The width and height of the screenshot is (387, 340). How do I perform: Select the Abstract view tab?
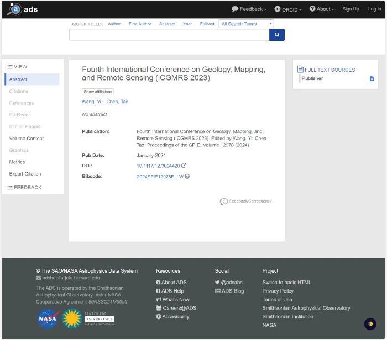tap(32, 79)
